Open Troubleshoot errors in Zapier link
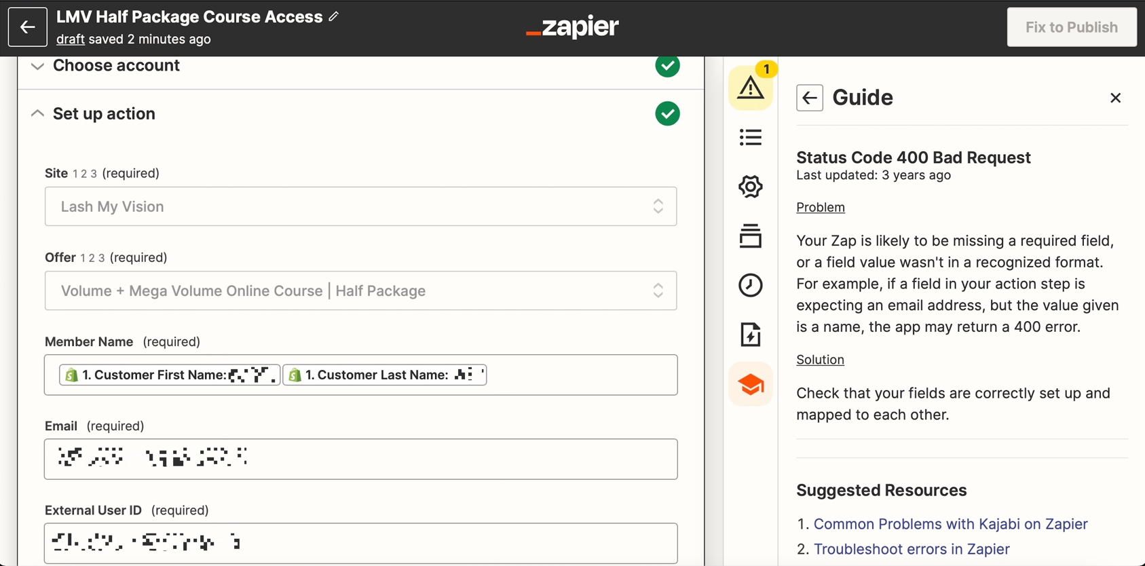The image size is (1145, 566). click(x=912, y=549)
